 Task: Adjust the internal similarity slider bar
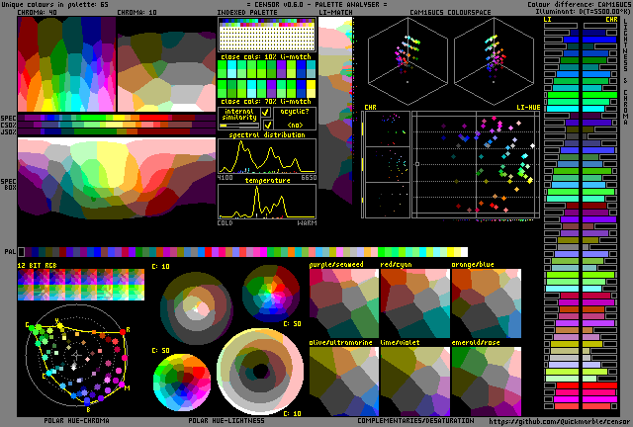(238, 126)
